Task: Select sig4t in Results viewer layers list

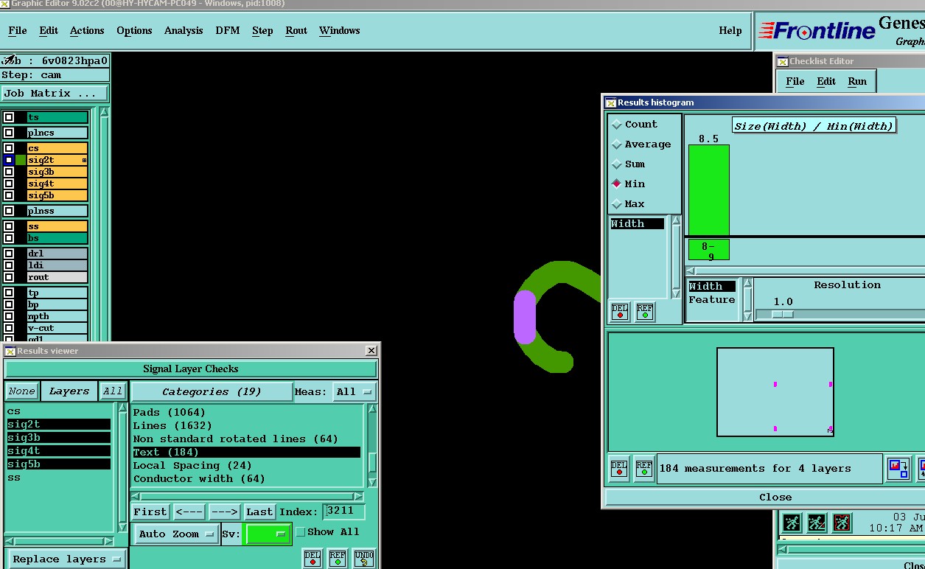Action: click(58, 451)
